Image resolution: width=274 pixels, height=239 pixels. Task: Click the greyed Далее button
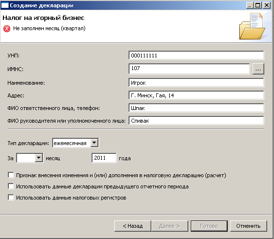(169, 226)
